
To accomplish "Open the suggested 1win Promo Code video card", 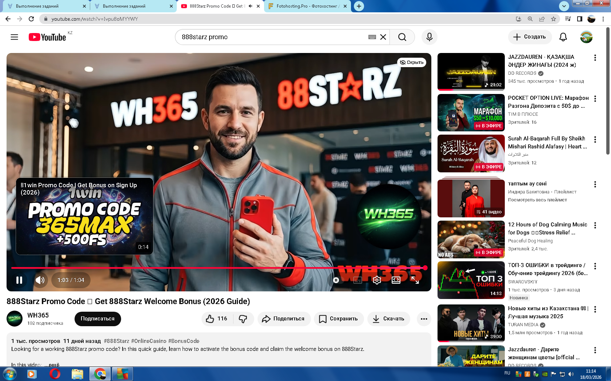I will [84, 216].
